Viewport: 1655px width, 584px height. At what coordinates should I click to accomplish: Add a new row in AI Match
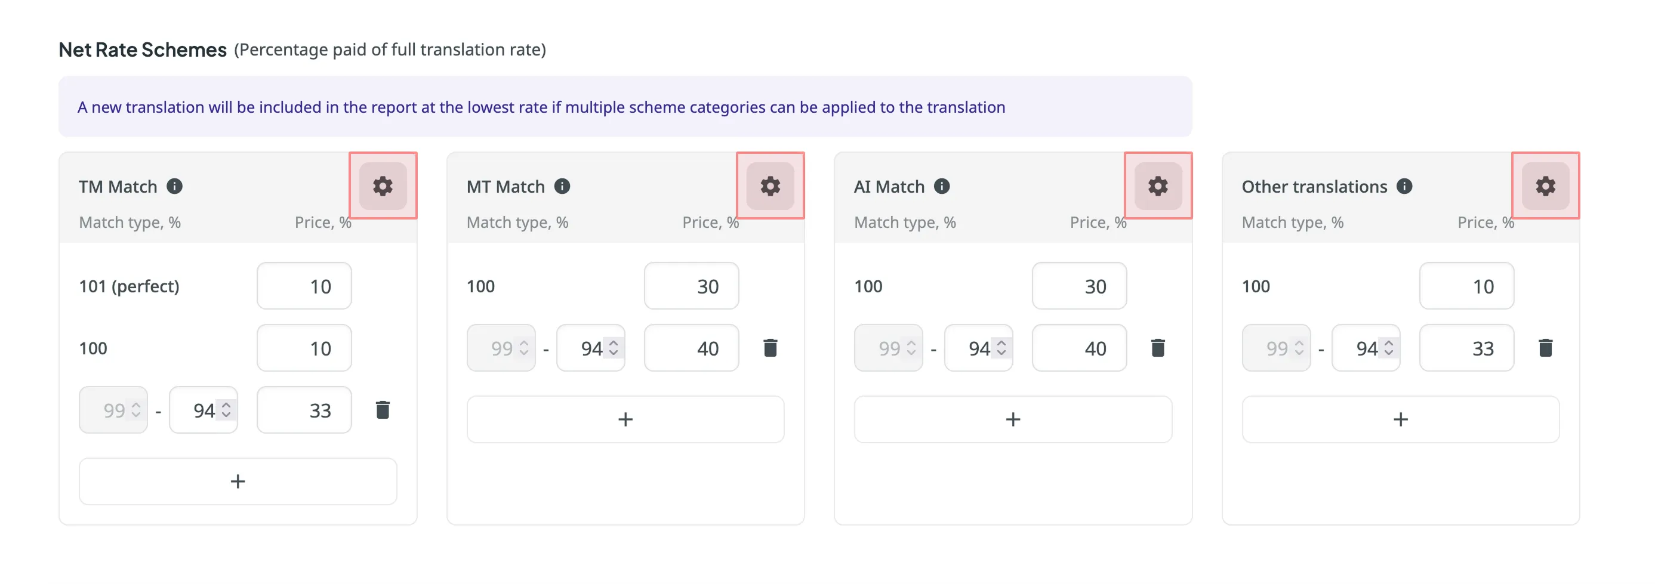[1013, 419]
